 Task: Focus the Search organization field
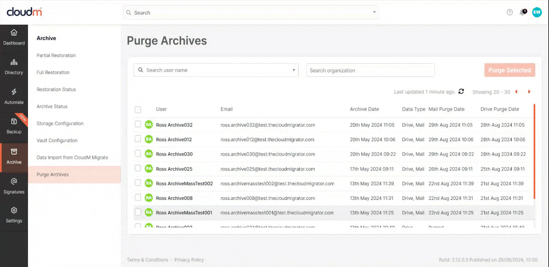click(x=371, y=70)
